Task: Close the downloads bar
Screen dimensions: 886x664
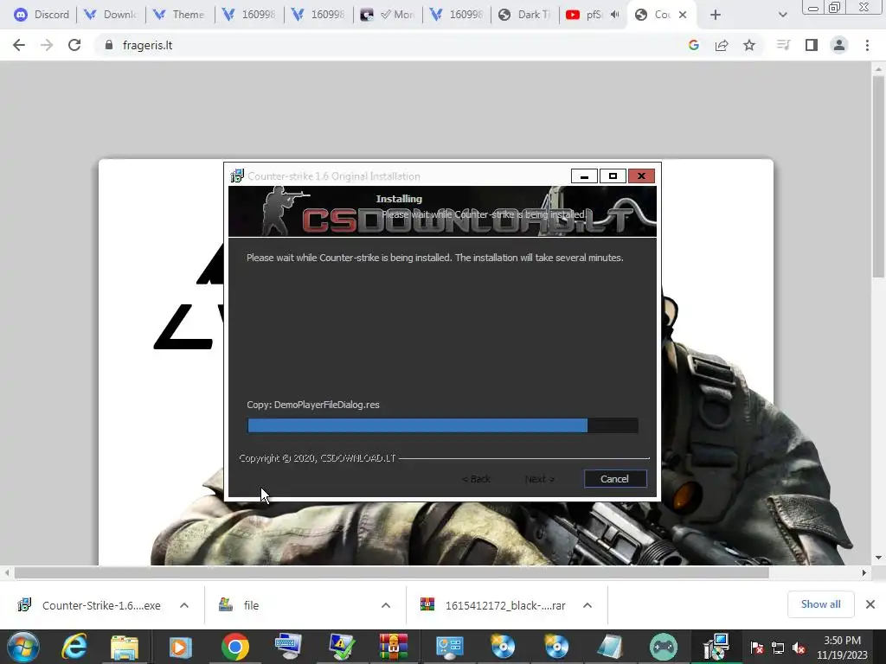Action: click(870, 604)
